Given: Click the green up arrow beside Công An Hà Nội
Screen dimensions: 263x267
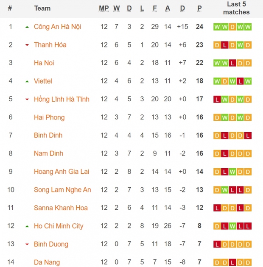Looking at the screenshot, I should coord(27,27).
